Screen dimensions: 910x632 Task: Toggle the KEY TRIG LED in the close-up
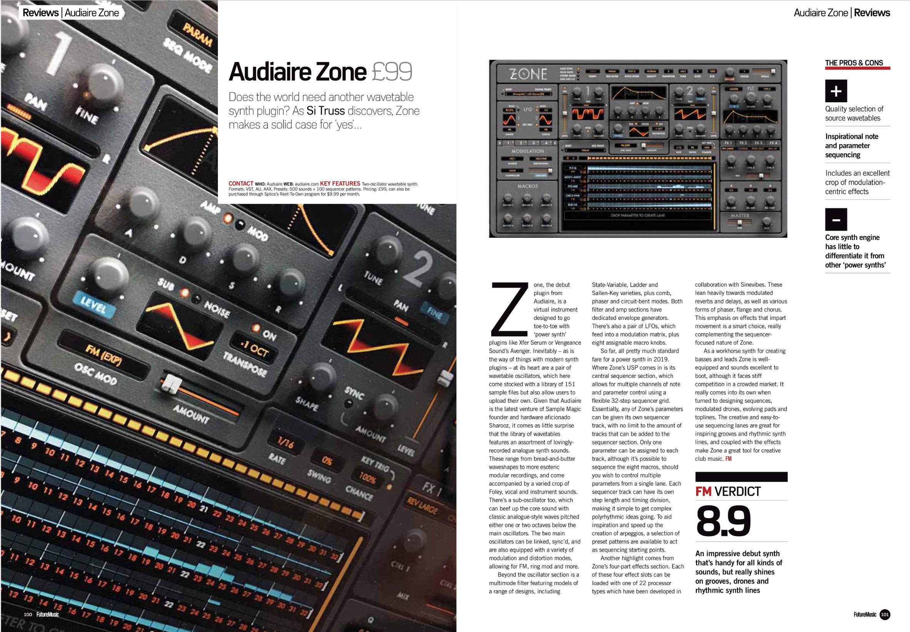coord(390,486)
